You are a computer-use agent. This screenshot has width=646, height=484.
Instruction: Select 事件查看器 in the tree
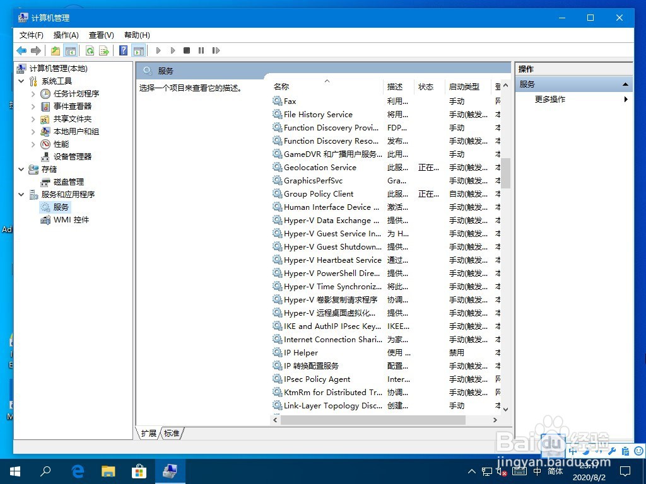point(73,106)
